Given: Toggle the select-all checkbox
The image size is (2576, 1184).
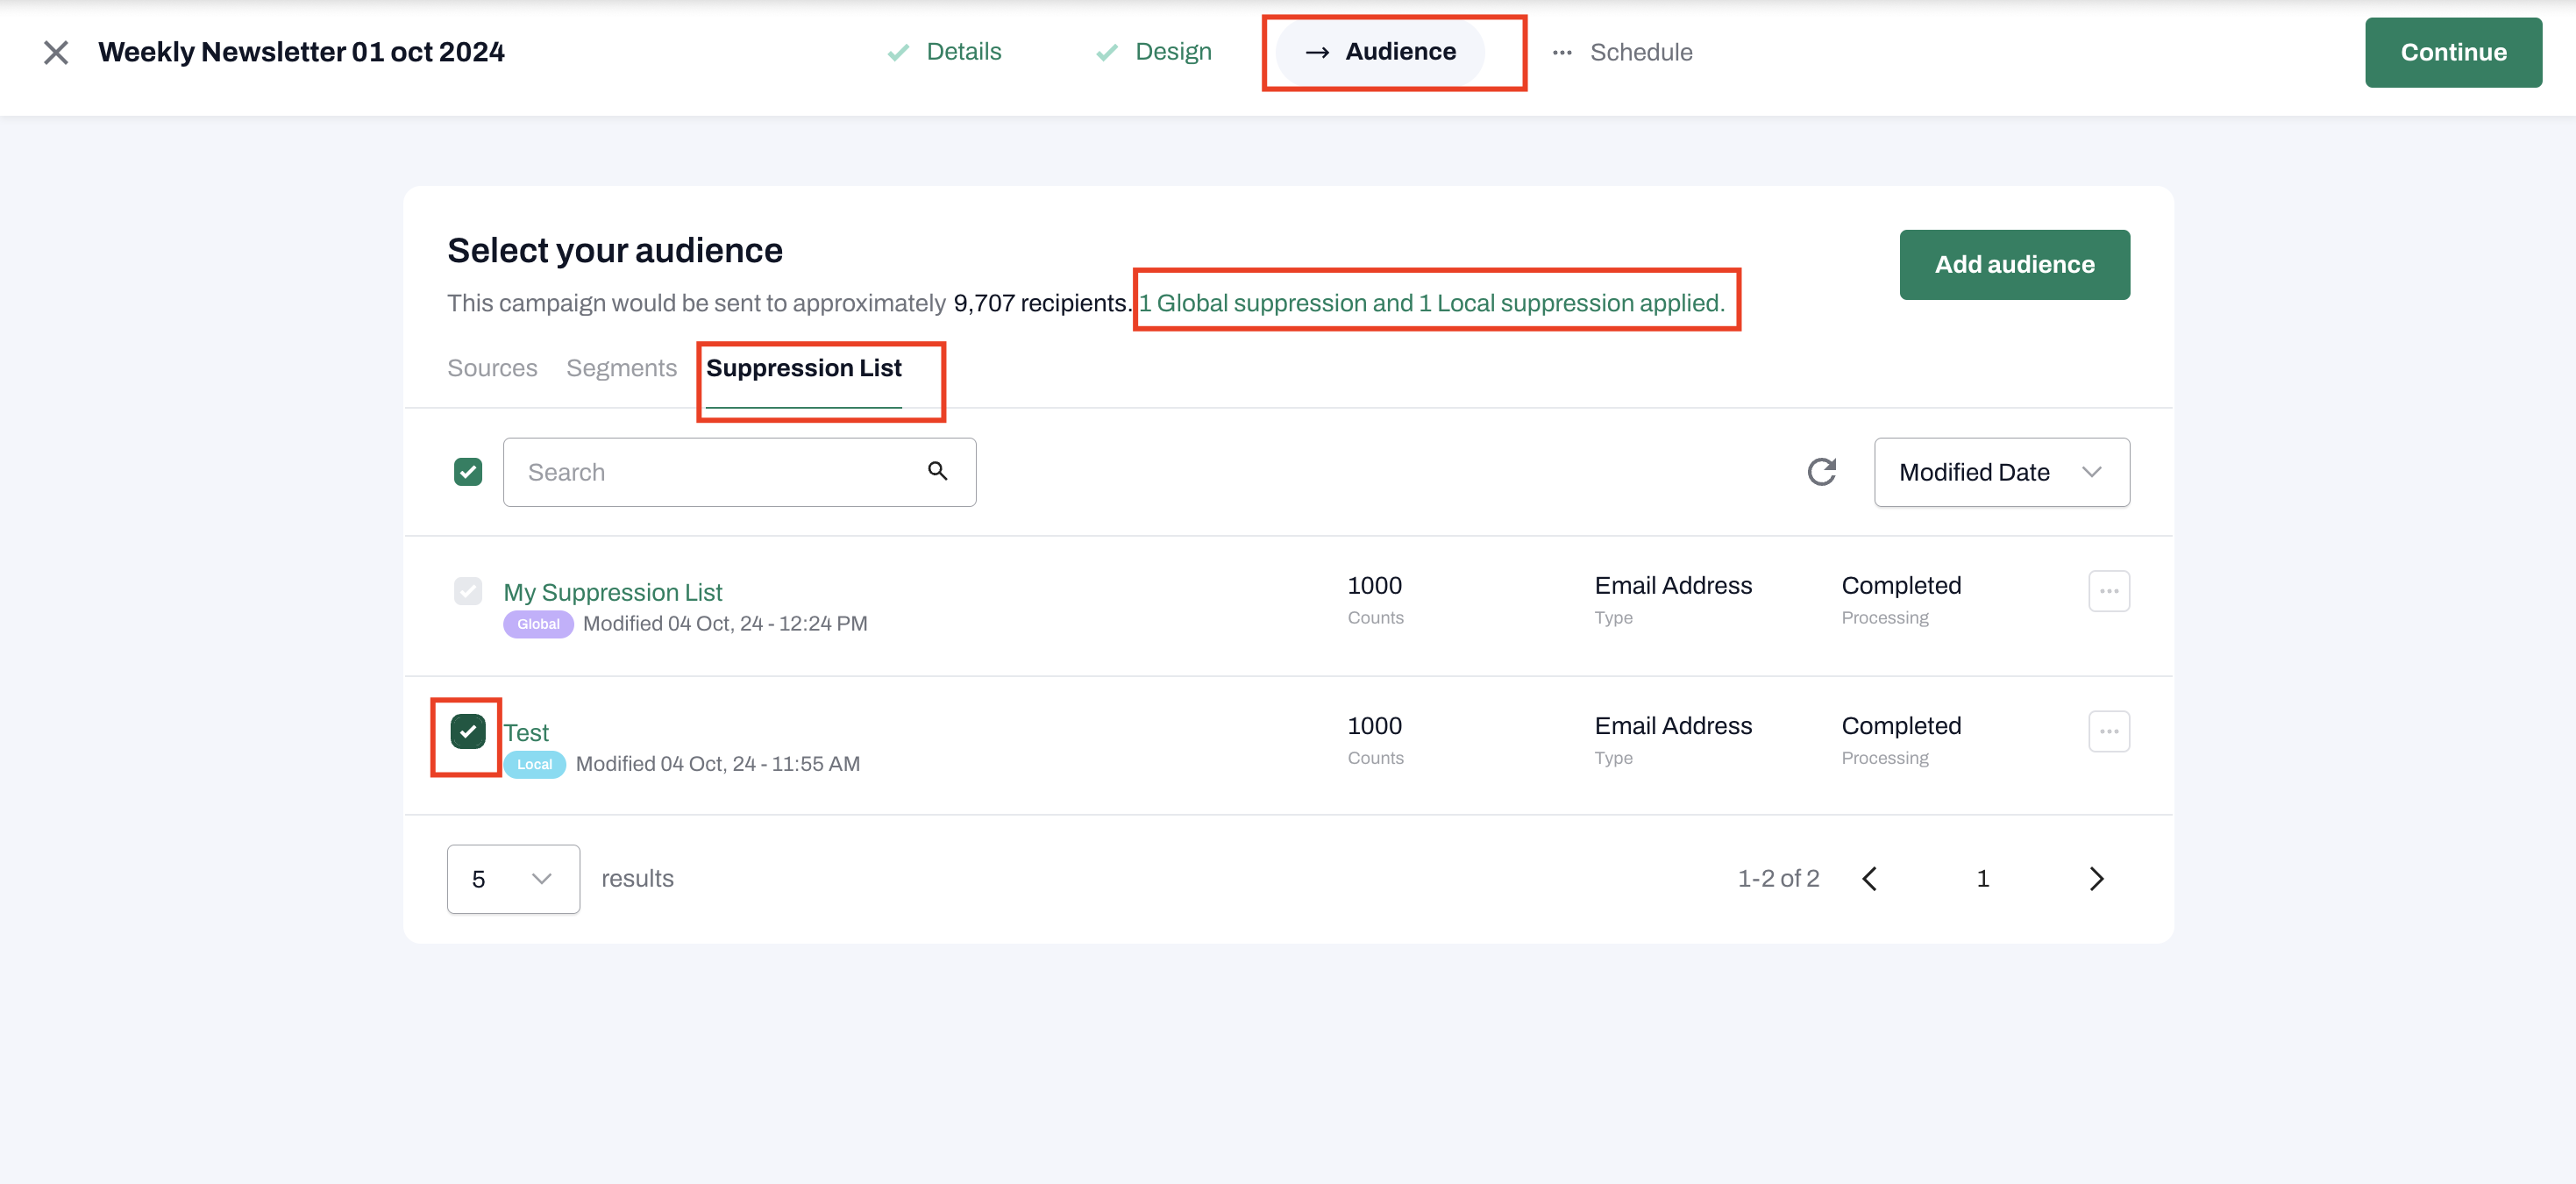Looking at the screenshot, I should [x=468, y=472].
